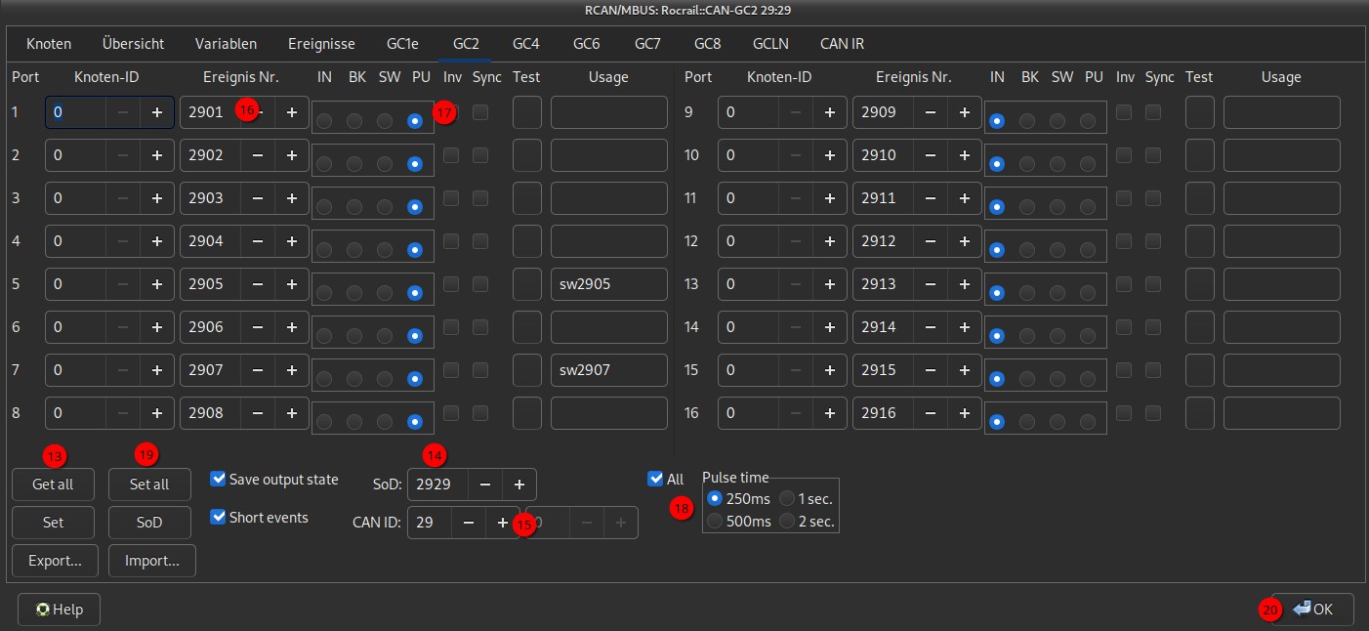
Task: Choose the 2 sec. pulse time option
Action: pos(787,521)
